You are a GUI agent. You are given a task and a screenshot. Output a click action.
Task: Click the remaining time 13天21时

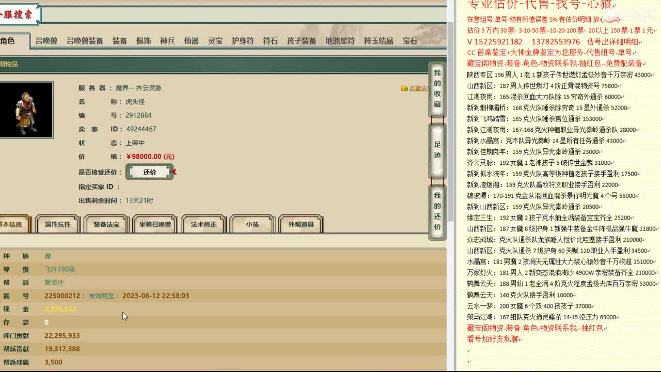point(139,200)
